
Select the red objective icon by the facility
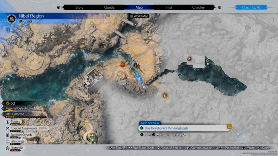tap(190, 58)
